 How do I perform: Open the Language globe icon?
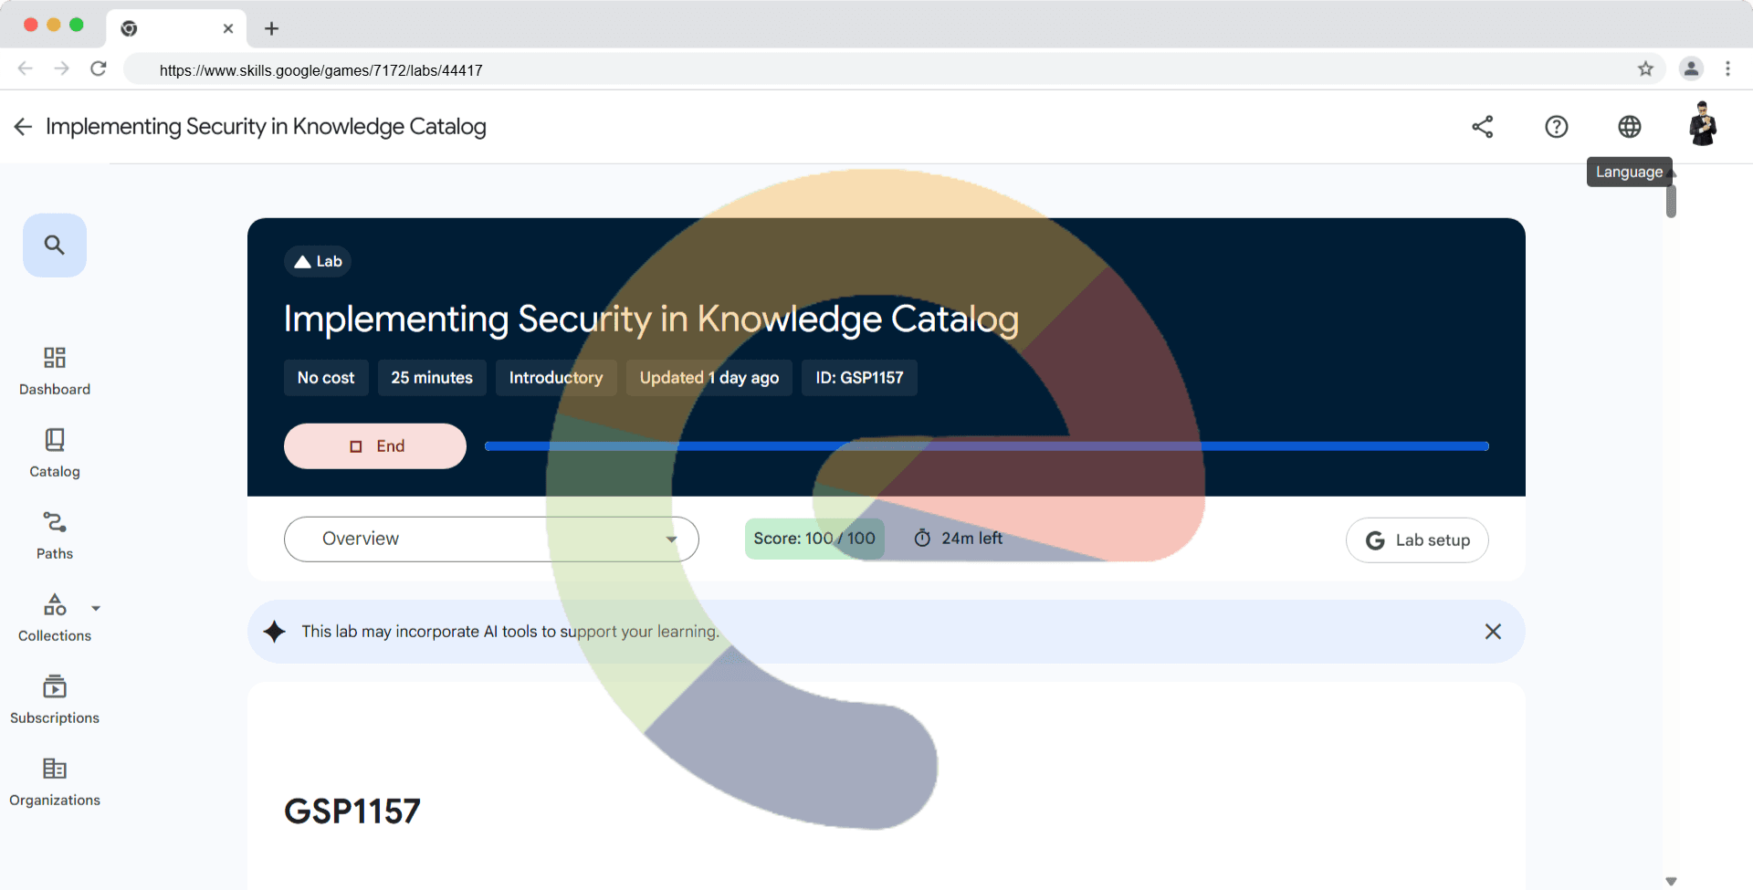click(1630, 127)
